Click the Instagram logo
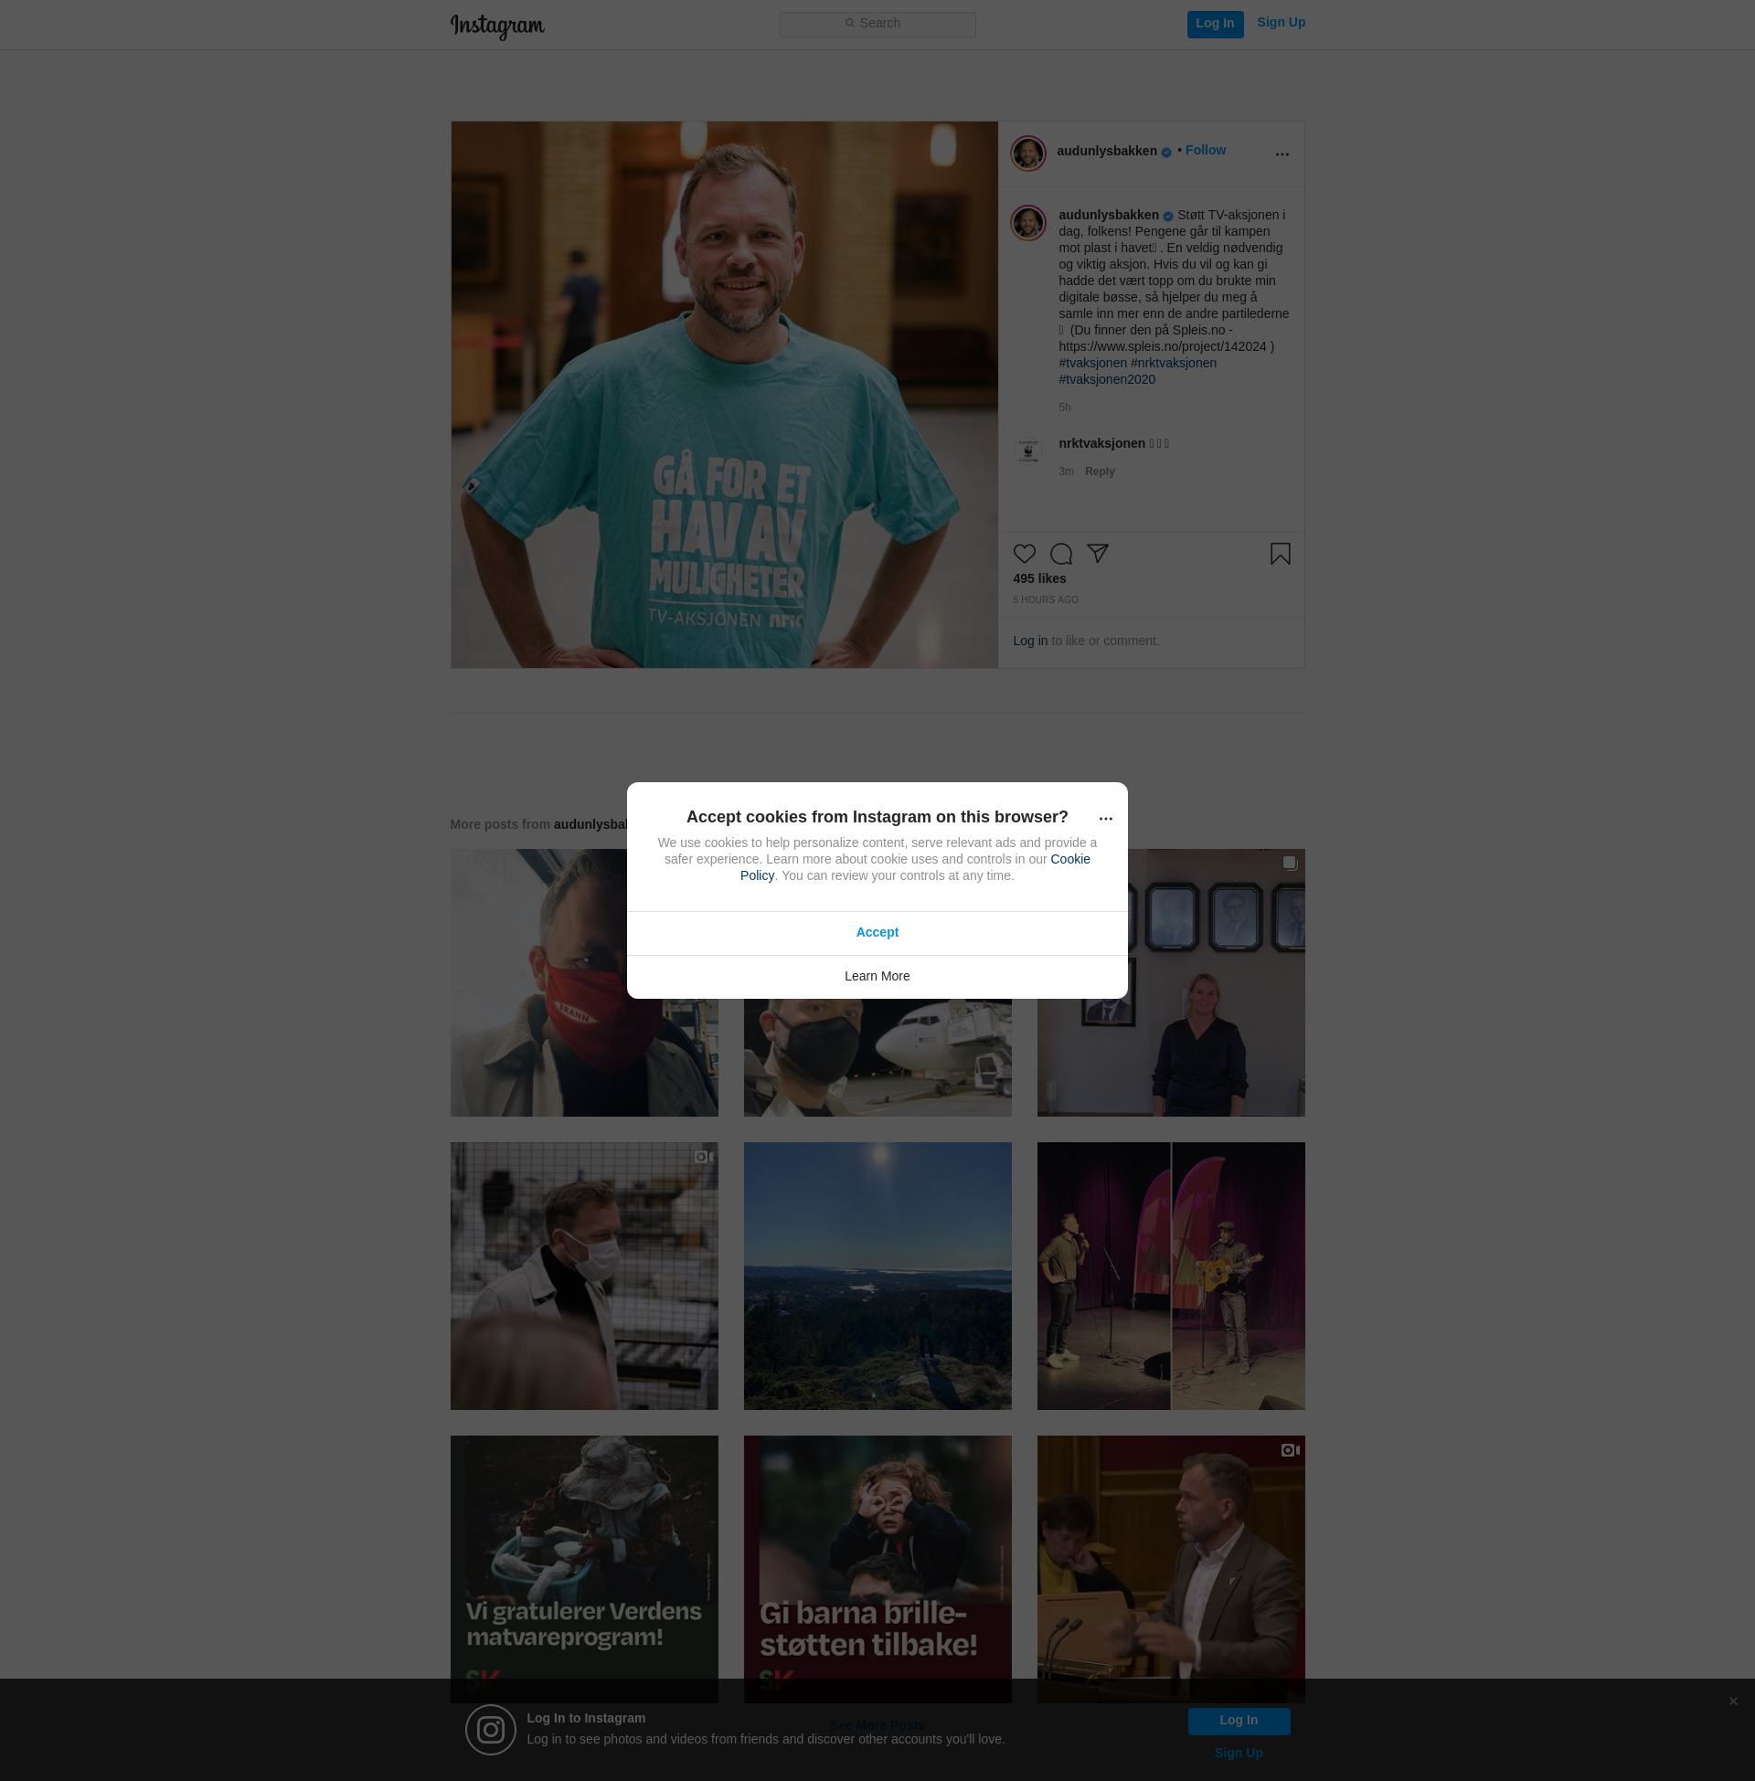This screenshot has width=1755, height=1781. point(497,26)
